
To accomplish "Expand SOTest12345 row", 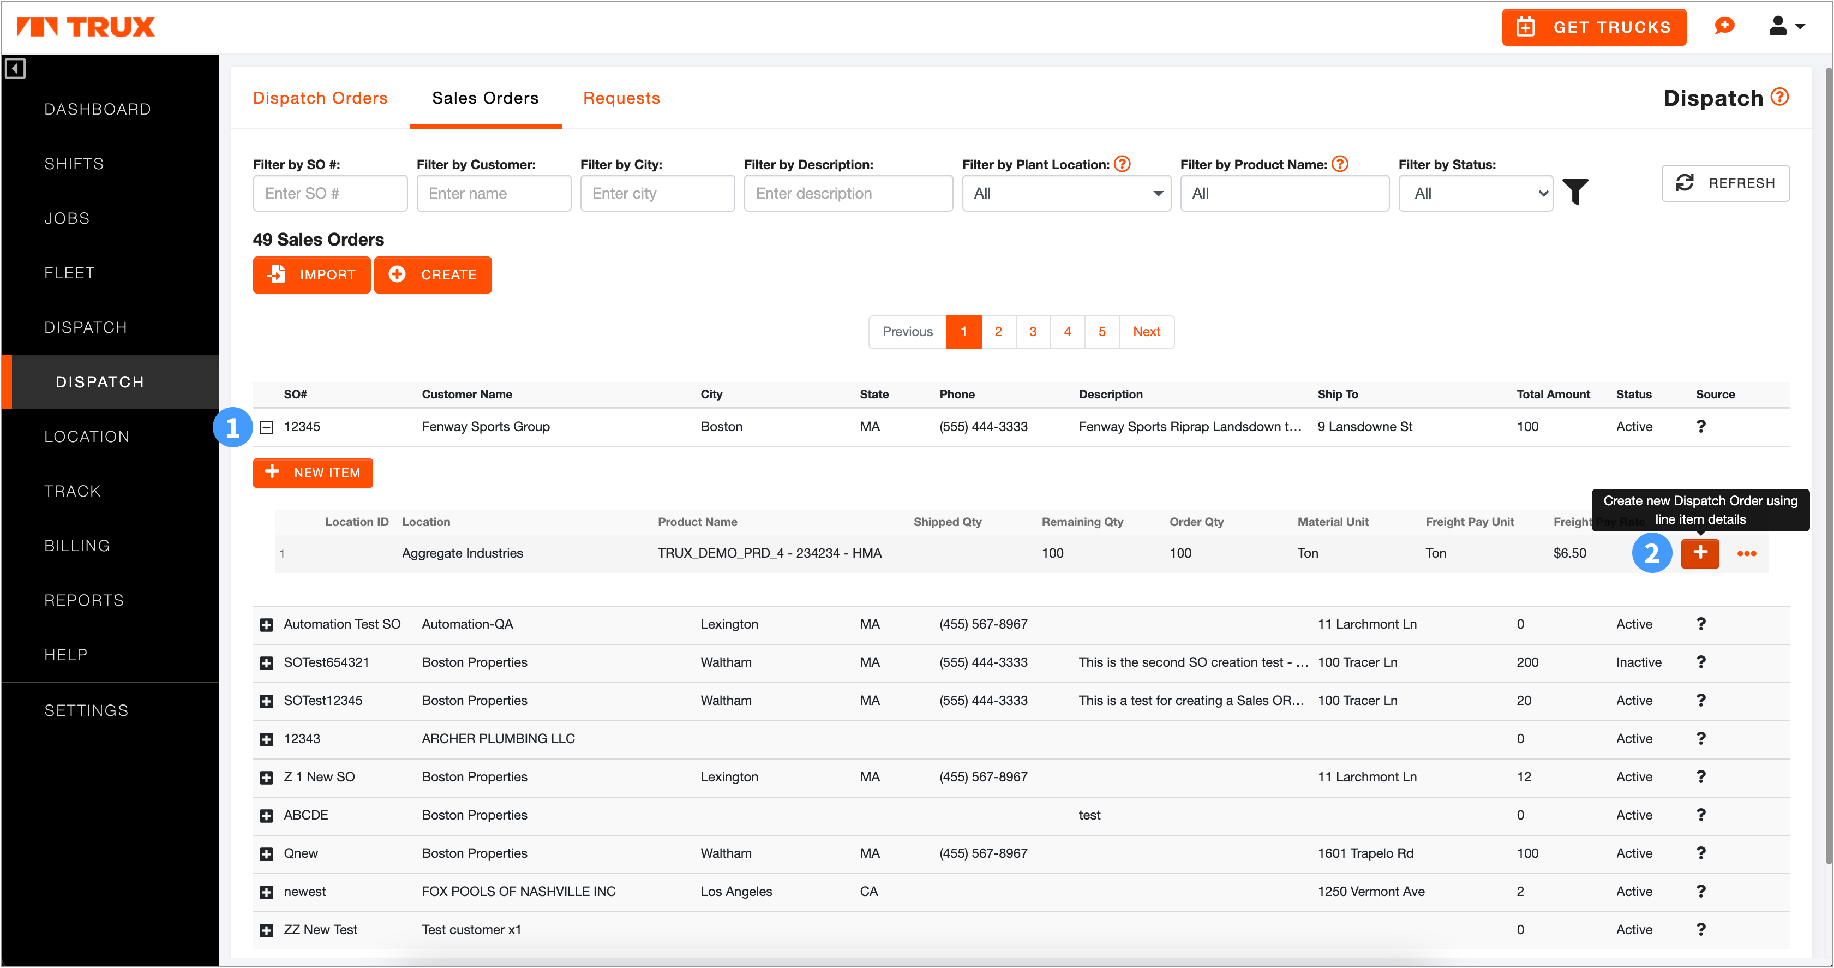I will pos(266,702).
